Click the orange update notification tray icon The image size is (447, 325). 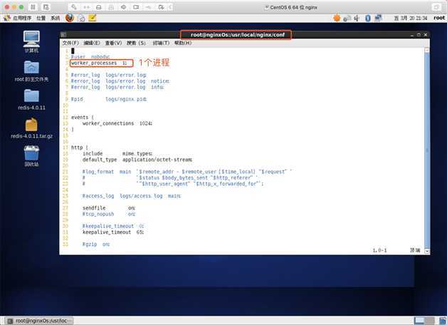point(337,18)
